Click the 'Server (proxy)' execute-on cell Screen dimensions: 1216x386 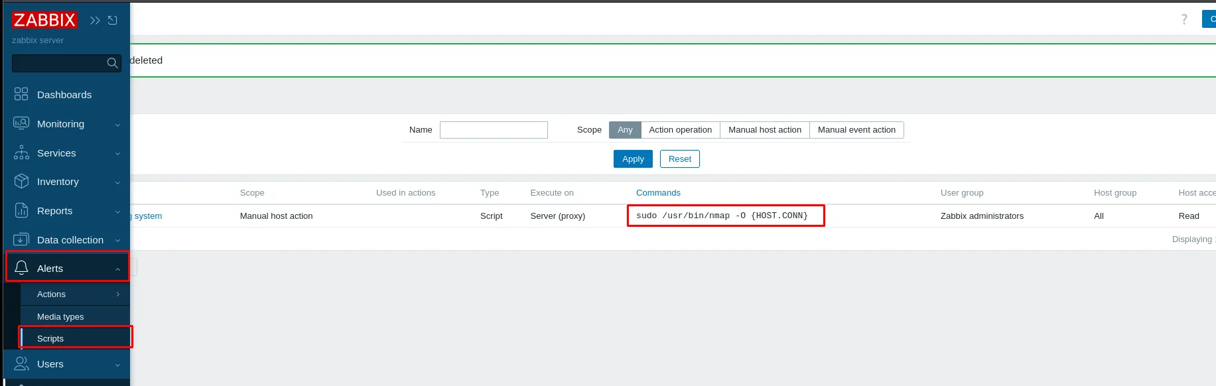click(558, 216)
